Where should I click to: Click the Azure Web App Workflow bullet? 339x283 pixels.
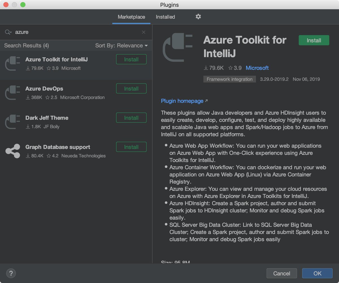tap(245, 153)
